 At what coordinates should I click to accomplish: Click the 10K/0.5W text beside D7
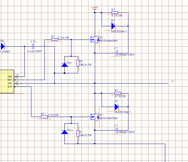pyautogui.click(x=86, y=65)
